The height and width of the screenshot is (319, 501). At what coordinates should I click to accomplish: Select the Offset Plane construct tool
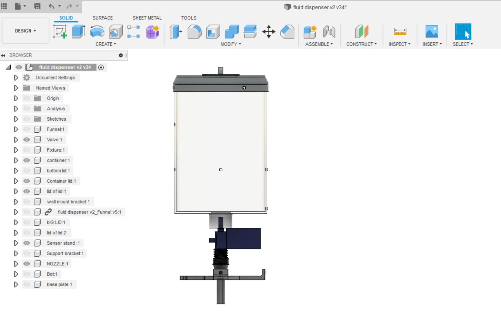(361, 32)
